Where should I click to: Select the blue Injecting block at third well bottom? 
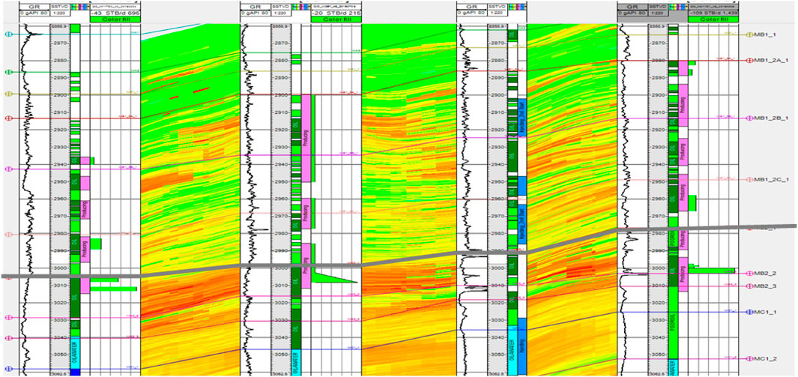click(x=522, y=346)
